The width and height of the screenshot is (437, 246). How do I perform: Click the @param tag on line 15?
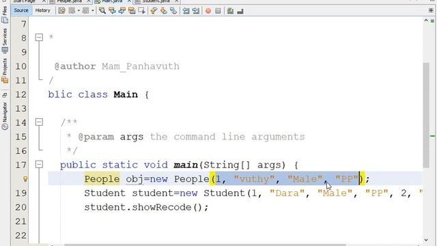[96, 137]
